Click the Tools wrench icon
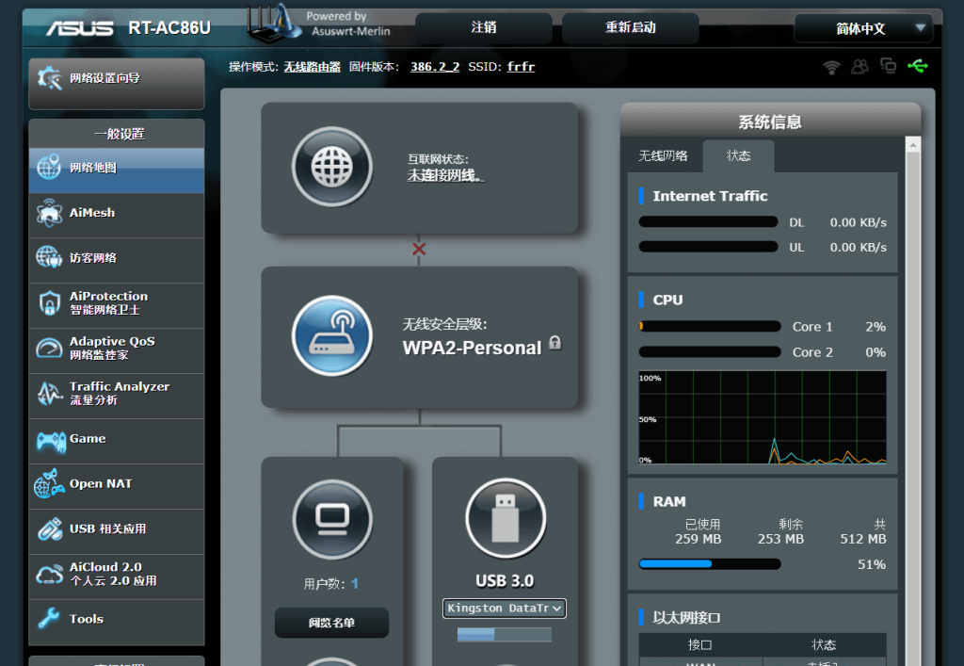964x666 pixels. (x=49, y=618)
